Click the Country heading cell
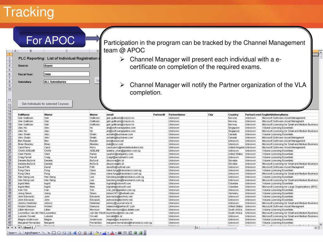The image size is (323, 242). [x=236, y=115]
